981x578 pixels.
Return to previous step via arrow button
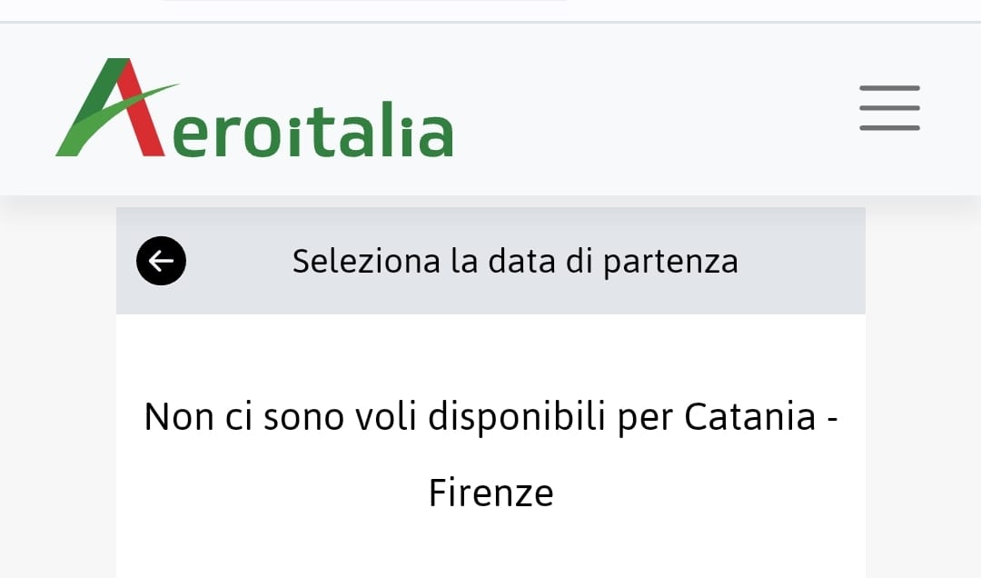162,262
